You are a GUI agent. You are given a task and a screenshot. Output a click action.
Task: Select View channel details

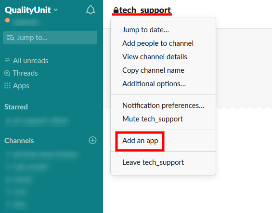pyautogui.click(x=155, y=57)
